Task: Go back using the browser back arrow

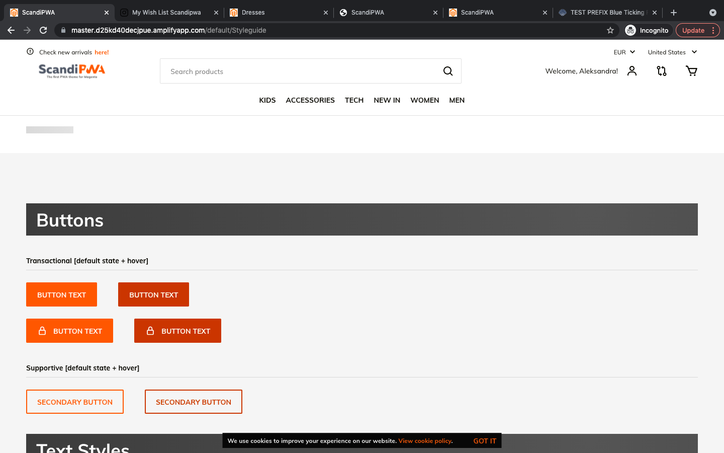Action: tap(11, 30)
